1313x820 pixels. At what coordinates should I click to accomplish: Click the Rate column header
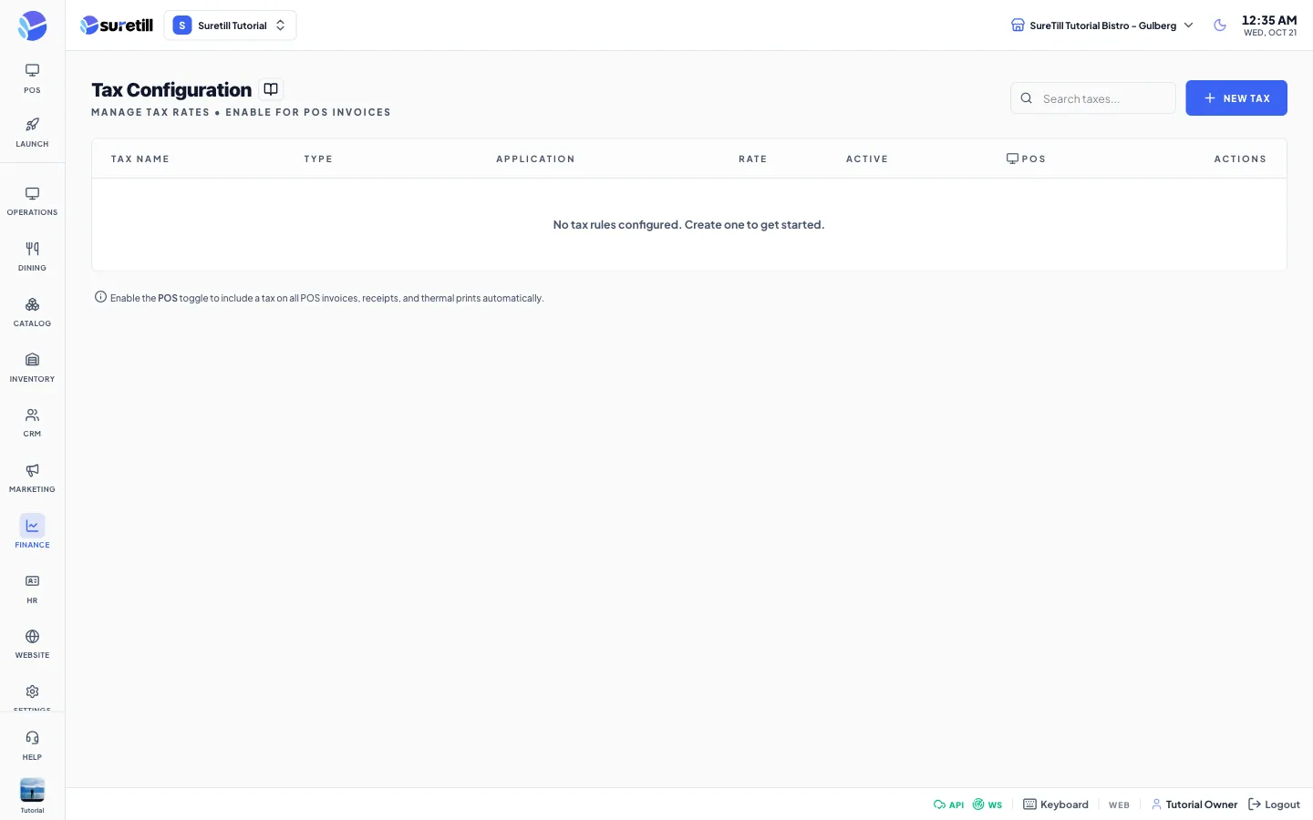[x=752, y=159]
